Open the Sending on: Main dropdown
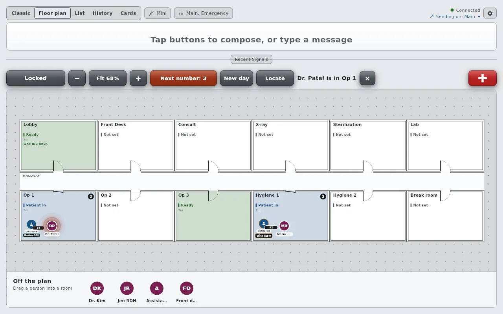Screen dimensions: 503x314 (455, 16)
